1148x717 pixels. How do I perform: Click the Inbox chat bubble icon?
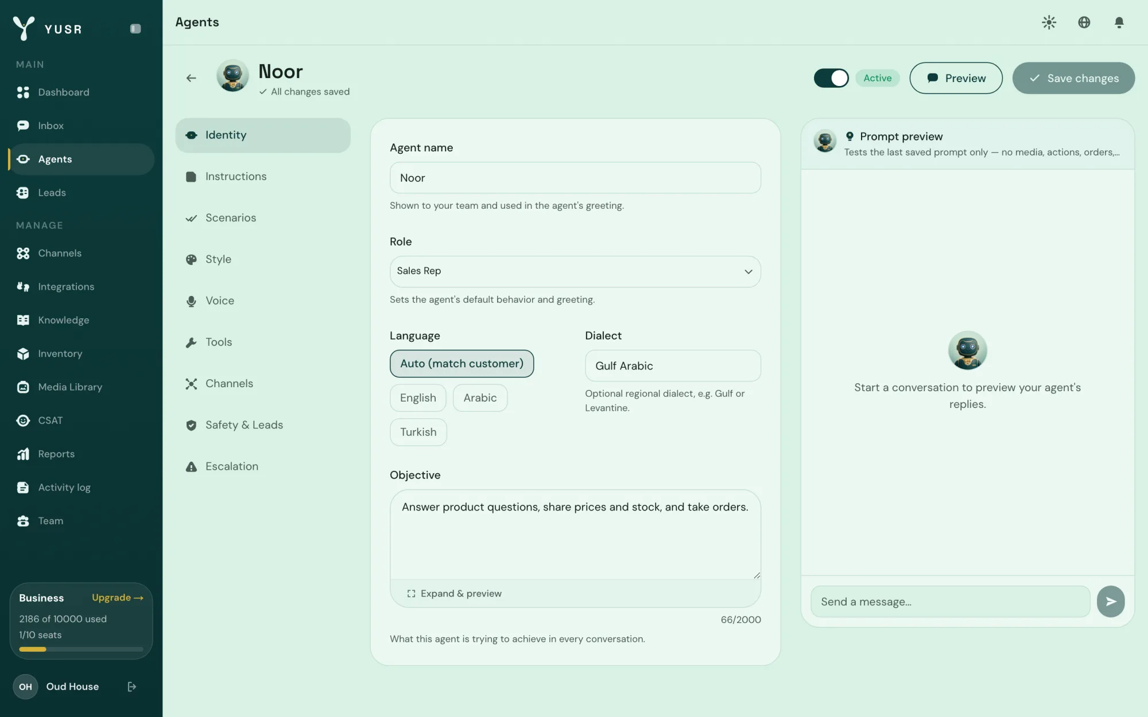tap(23, 126)
